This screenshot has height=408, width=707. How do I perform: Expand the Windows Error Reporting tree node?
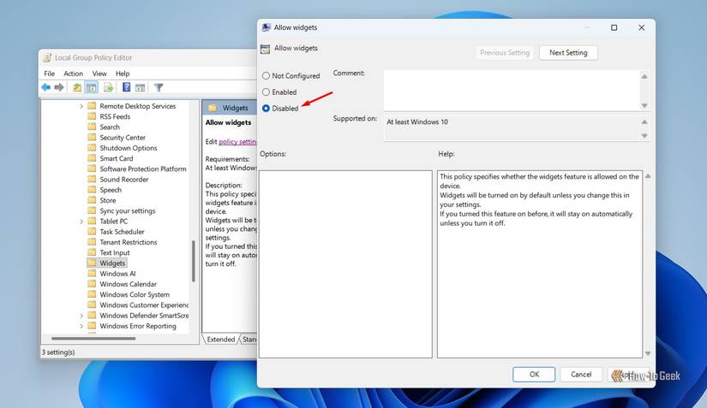81,326
